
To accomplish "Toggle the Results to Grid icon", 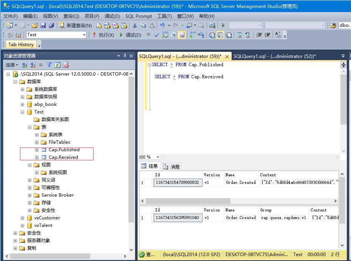I will click(x=220, y=35).
